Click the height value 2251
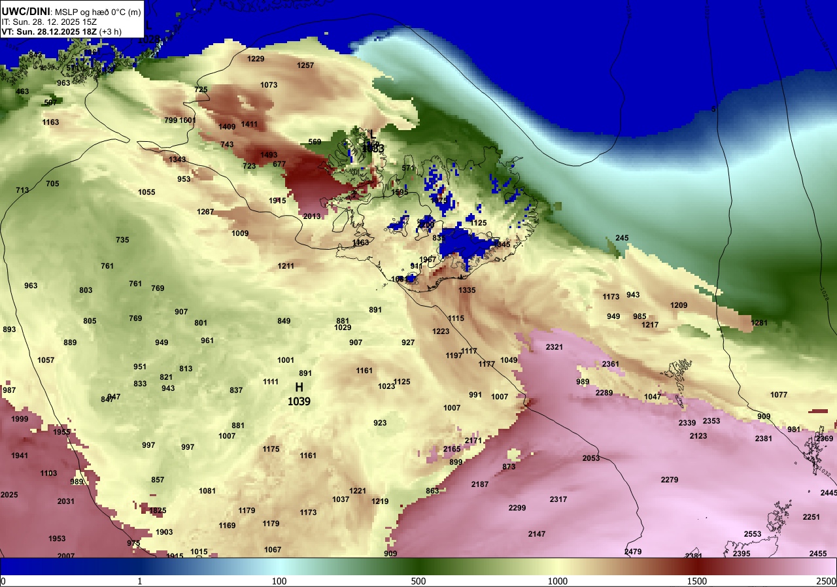The height and width of the screenshot is (587, 837). tap(811, 517)
